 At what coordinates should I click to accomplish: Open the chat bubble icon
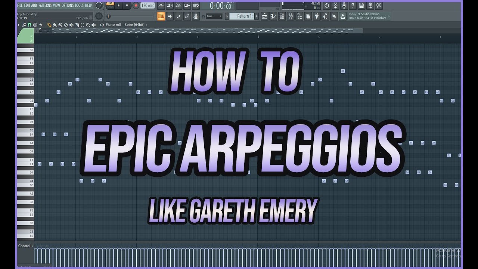[379, 5]
